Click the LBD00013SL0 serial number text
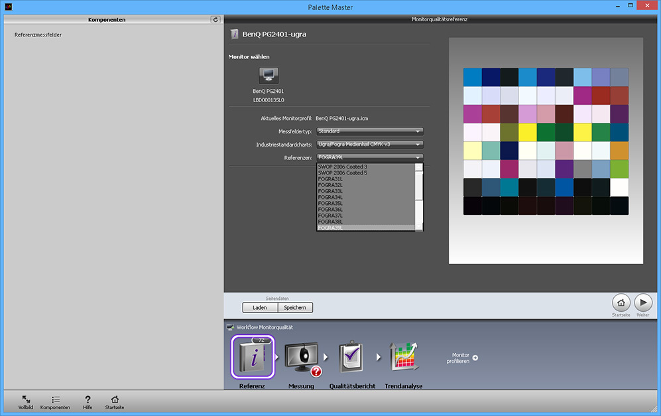 (269, 100)
